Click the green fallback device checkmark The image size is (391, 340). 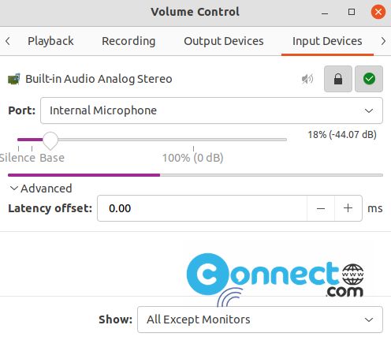click(369, 79)
